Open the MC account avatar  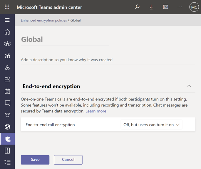click(194, 7)
